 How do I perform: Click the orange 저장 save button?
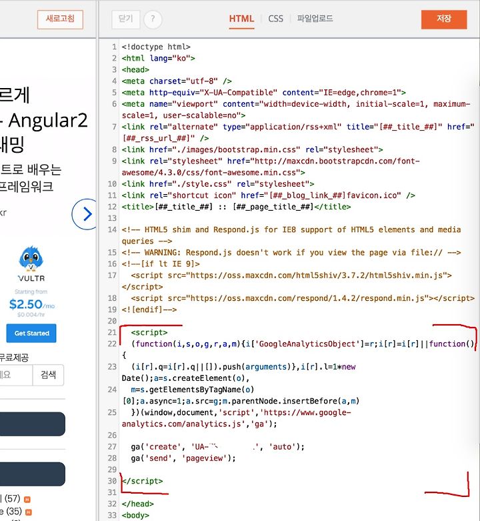click(x=444, y=19)
